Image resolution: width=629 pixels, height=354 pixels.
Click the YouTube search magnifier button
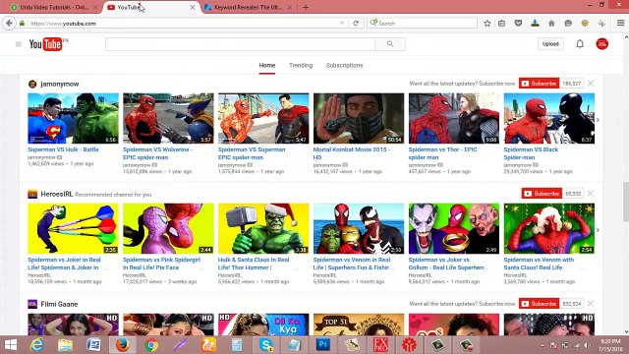click(x=390, y=44)
